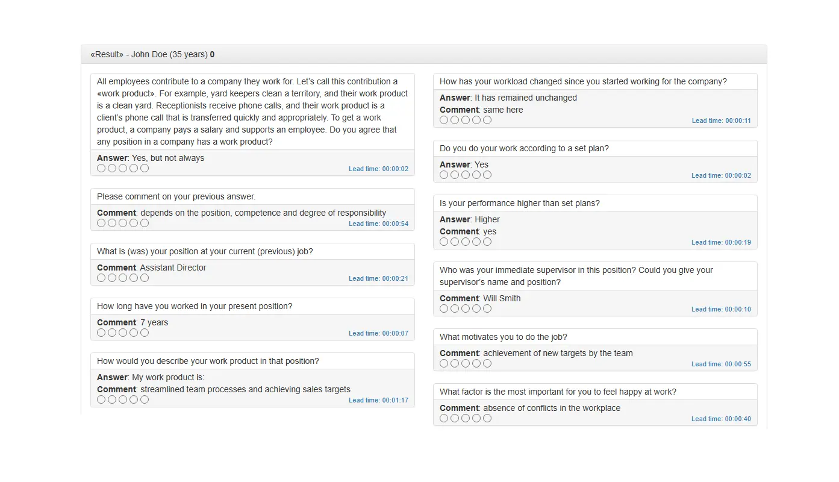
Task: Click Lead time 00:01:17 on work product answer
Action: point(378,401)
